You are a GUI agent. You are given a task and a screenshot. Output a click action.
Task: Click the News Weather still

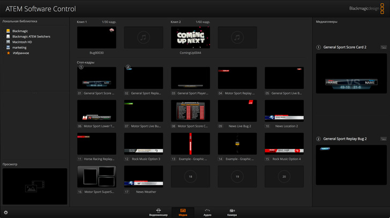pyautogui.click(x=144, y=176)
